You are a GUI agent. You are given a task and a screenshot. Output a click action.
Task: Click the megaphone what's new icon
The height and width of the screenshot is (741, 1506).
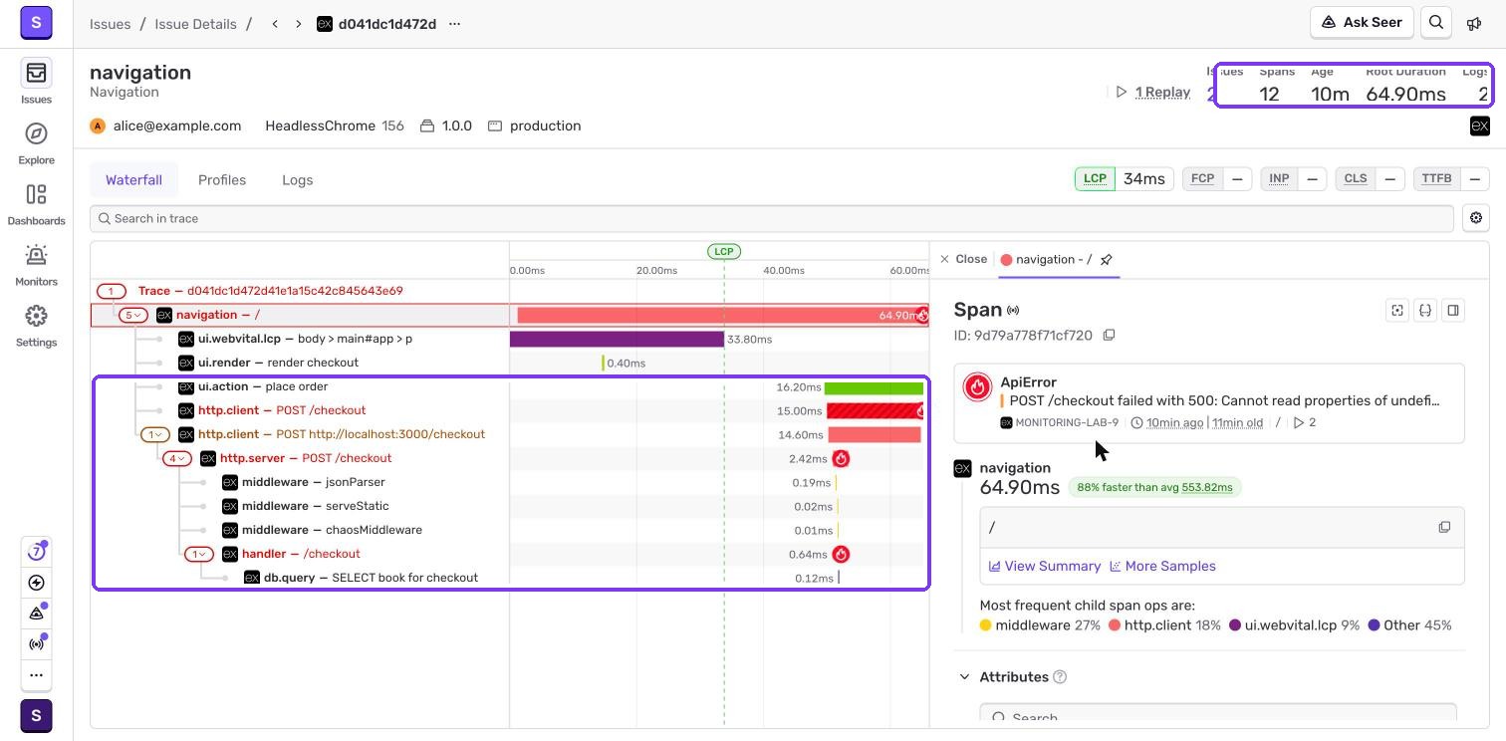[x=1474, y=22]
